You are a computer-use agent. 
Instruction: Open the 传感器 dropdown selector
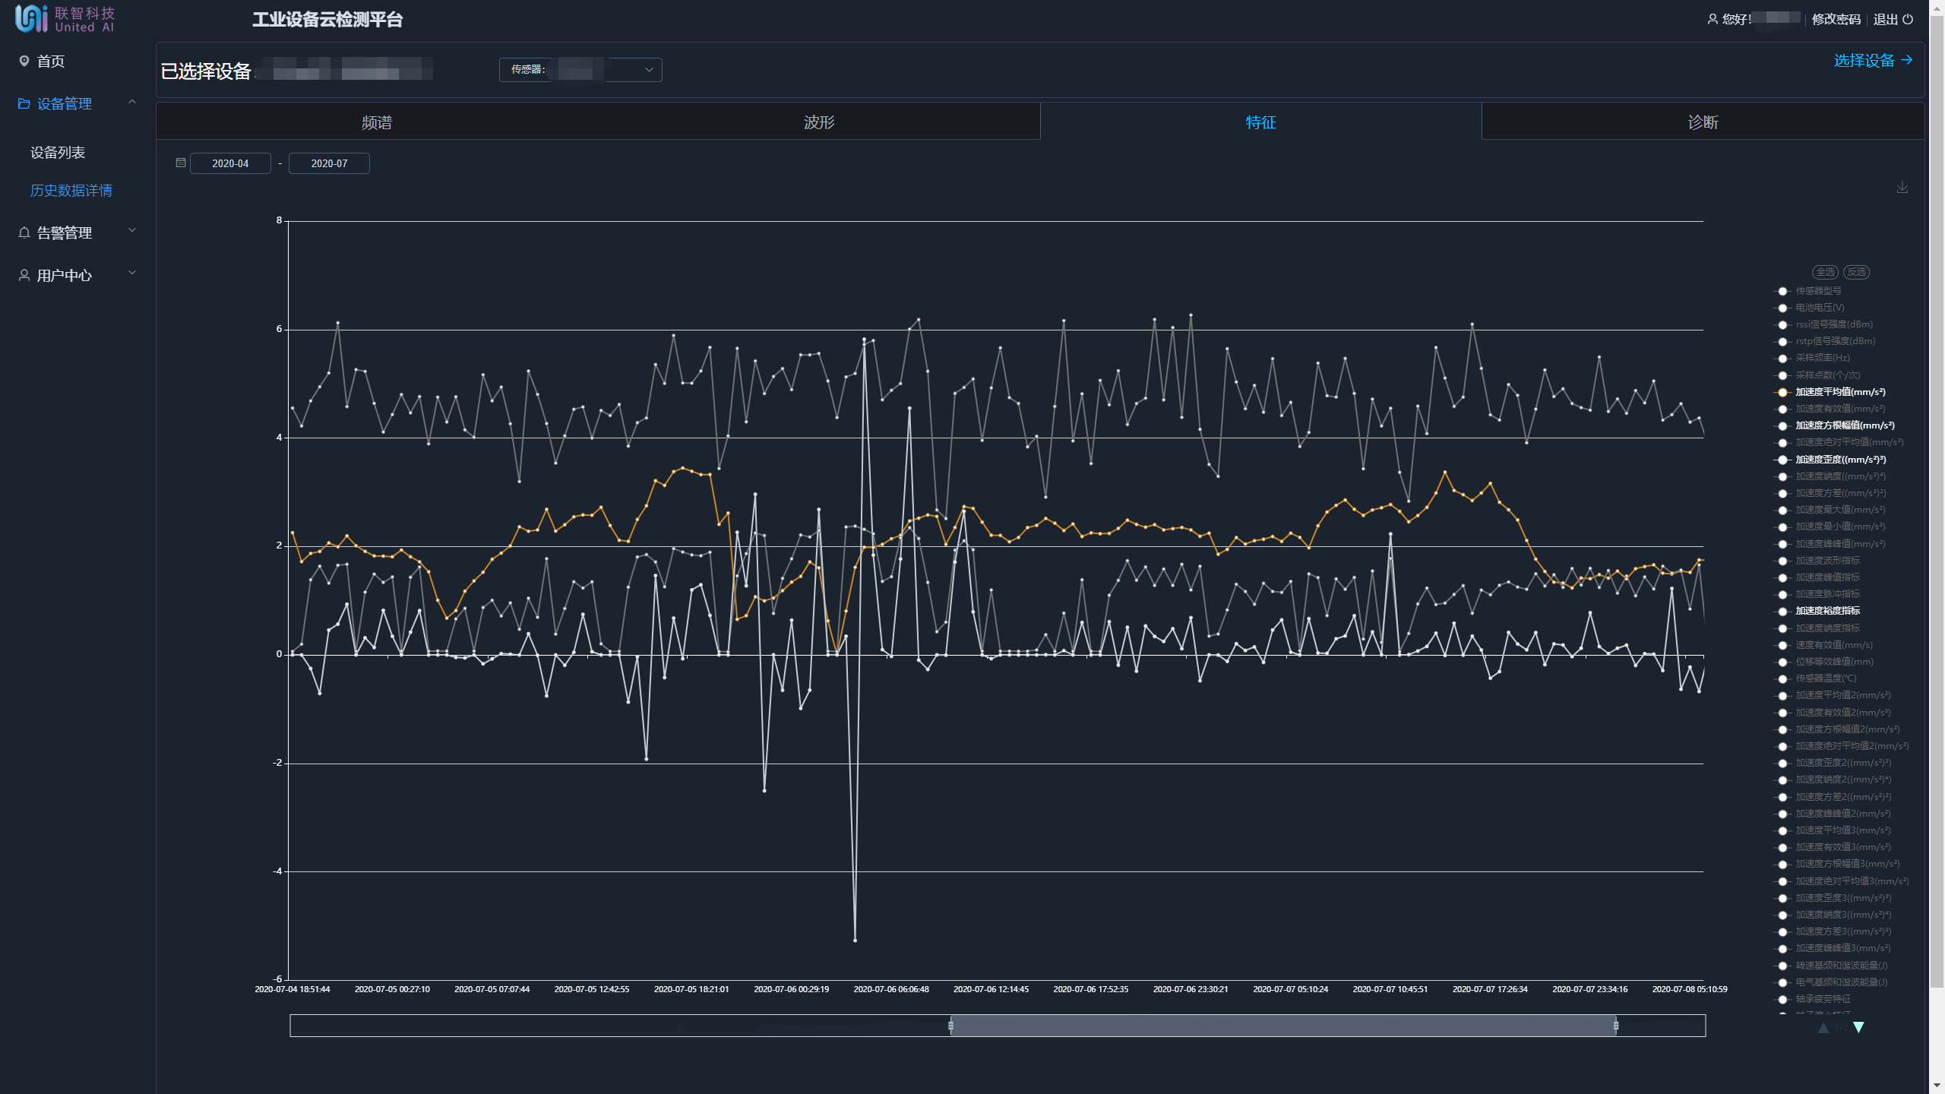click(580, 70)
